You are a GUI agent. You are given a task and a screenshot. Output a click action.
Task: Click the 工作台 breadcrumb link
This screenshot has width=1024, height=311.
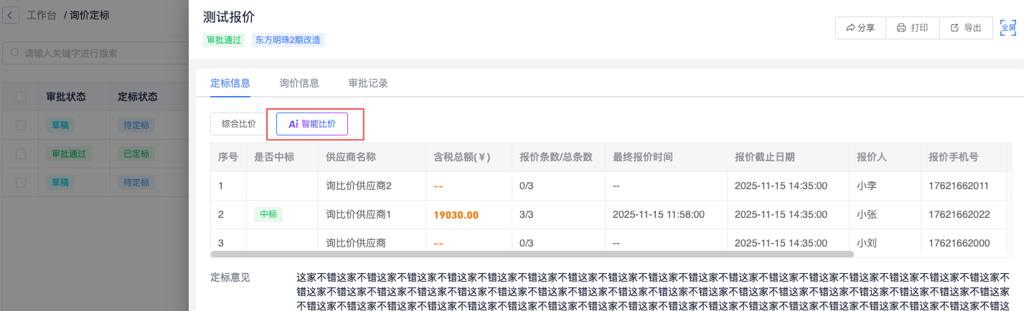click(x=42, y=14)
